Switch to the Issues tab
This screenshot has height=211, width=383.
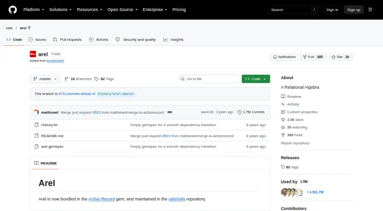(x=37, y=39)
